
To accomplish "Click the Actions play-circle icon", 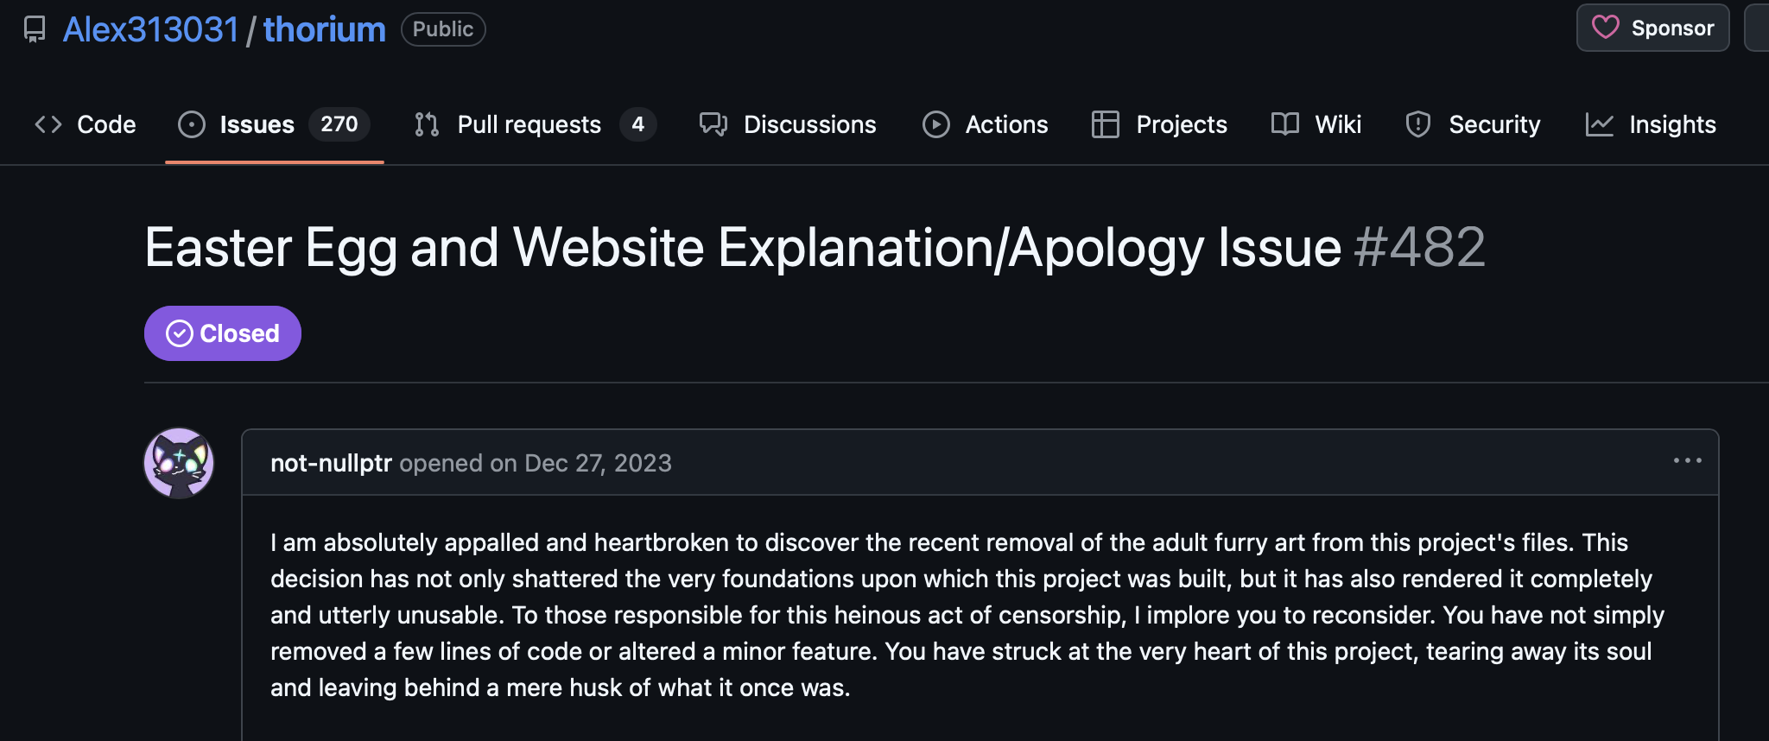I will [936, 124].
